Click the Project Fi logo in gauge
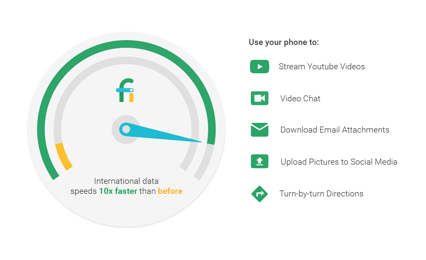The height and width of the screenshot is (260, 426). click(x=125, y=90)
